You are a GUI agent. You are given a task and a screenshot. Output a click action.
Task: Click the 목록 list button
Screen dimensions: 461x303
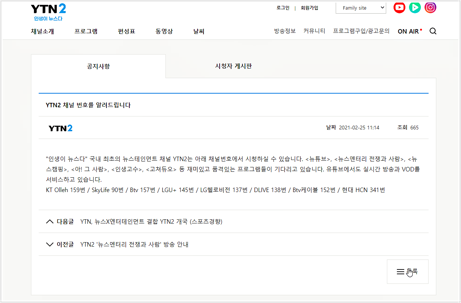(408, 272)
